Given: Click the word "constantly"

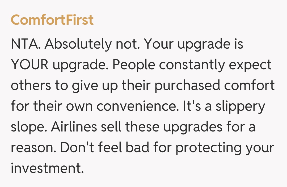Looking at the screenshot, I should pyautogui.click(x=191, y=65).
